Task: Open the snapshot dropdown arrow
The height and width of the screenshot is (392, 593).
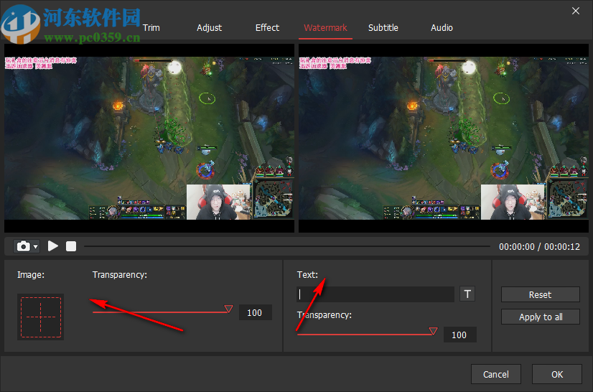Action: click(36, 247)
